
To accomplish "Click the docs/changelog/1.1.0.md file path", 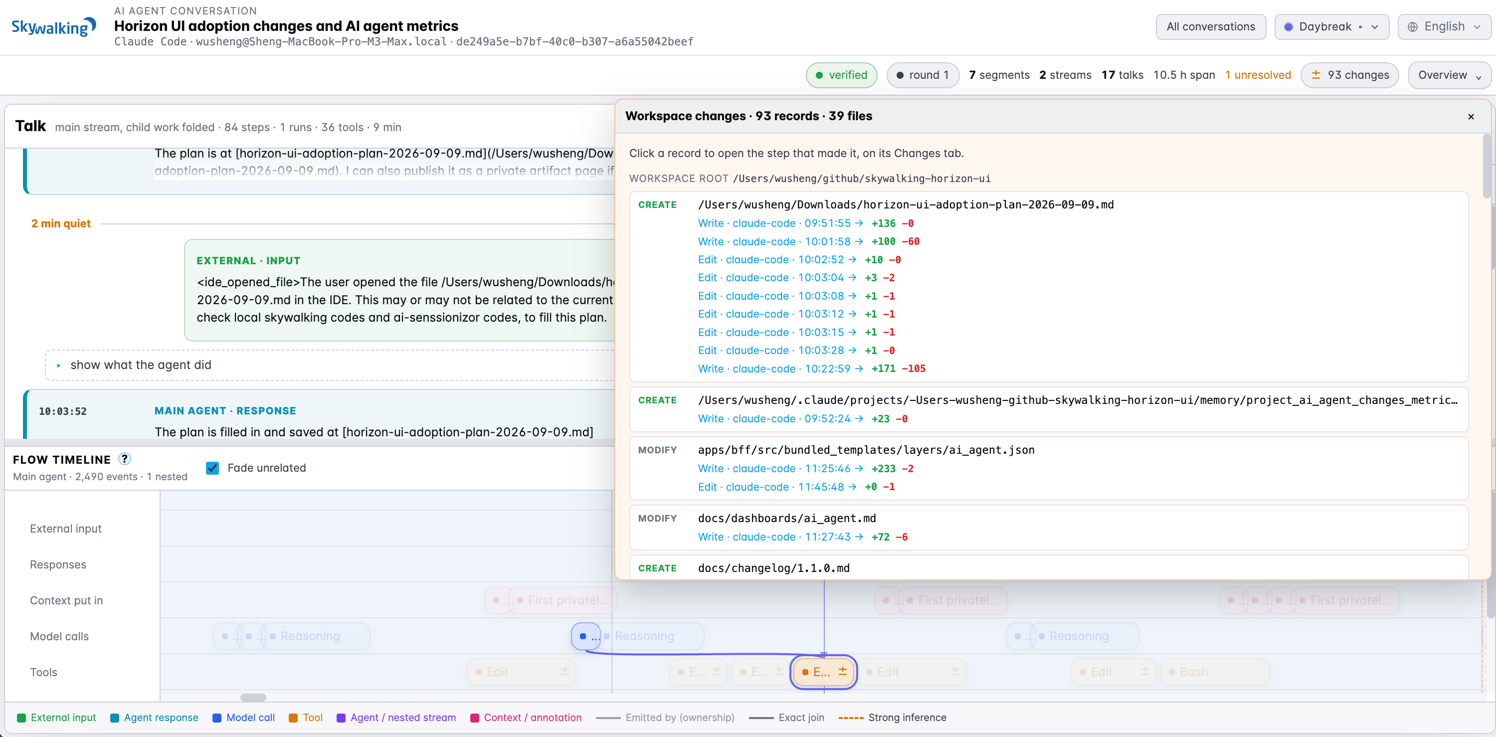I will [773, 568].
